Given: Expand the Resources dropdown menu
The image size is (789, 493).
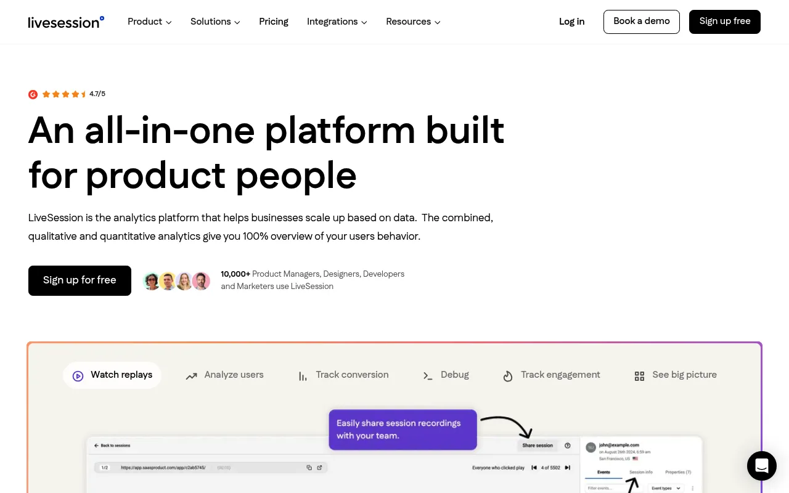Looking at the screenshot, I should pos(413,22).
